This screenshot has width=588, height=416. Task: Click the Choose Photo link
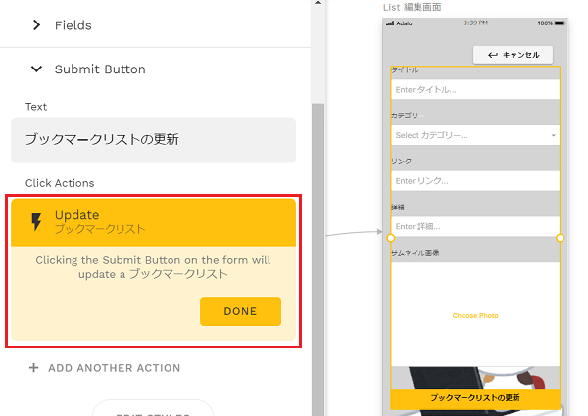pos(475,315)
